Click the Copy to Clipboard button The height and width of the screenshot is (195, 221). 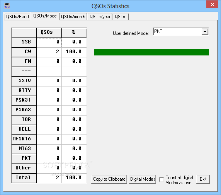point(109,179)
